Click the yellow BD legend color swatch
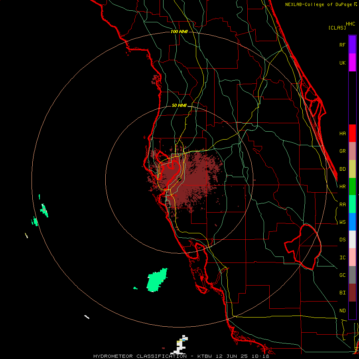This screenshot has width=359, height=359. 352,169
